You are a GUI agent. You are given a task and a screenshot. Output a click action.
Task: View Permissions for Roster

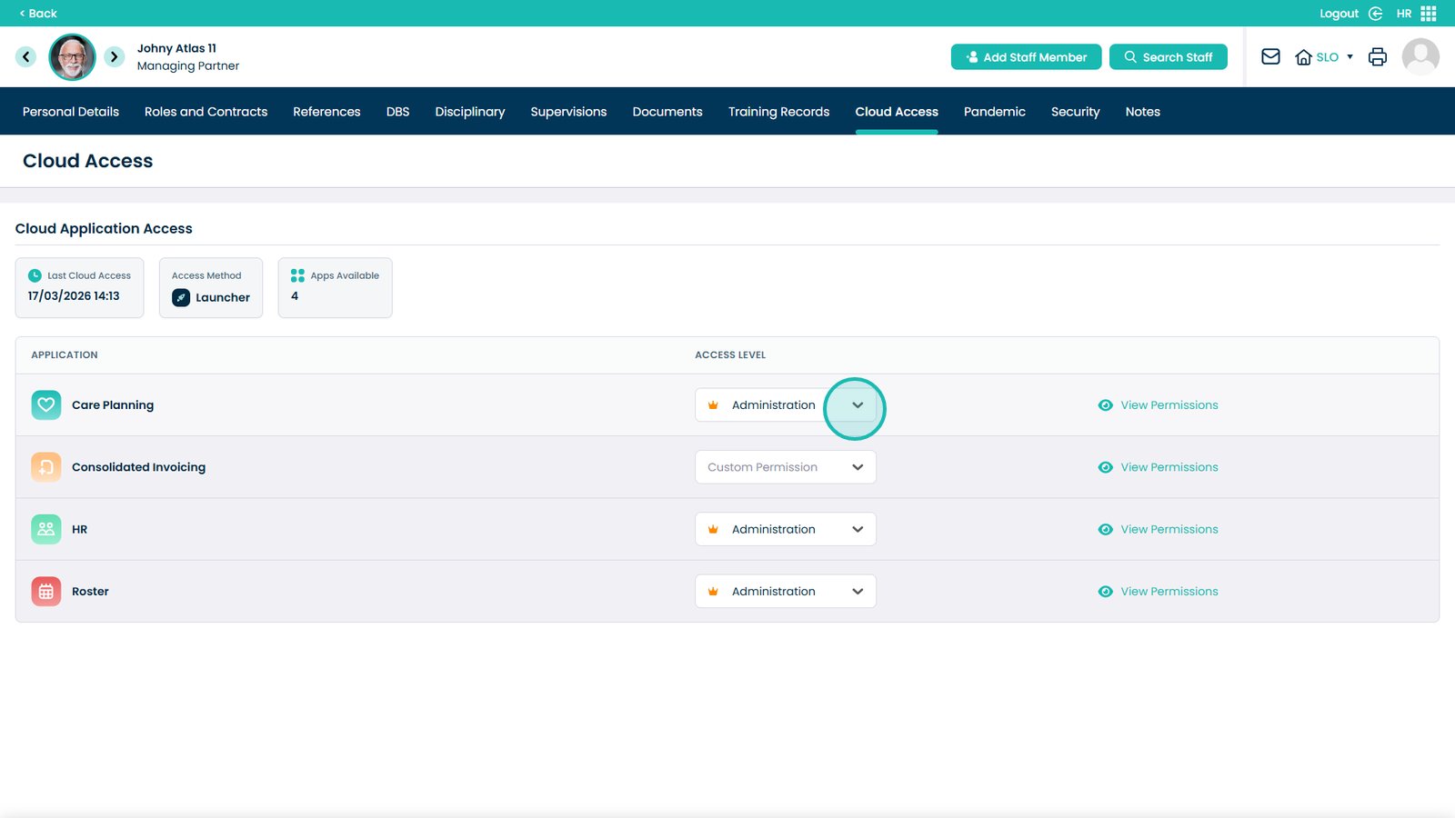pos(1168,592)
